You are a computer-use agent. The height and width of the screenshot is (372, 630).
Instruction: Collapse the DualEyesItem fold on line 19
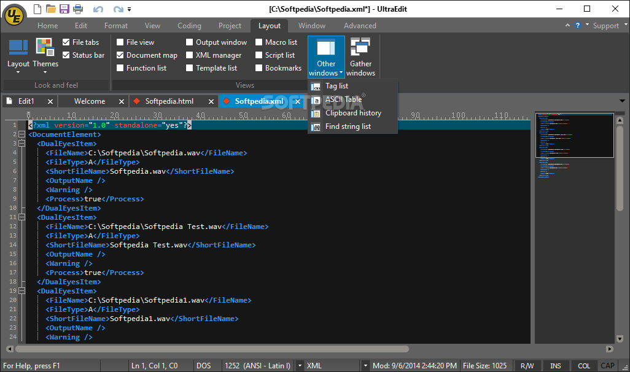tap(21, 290)
